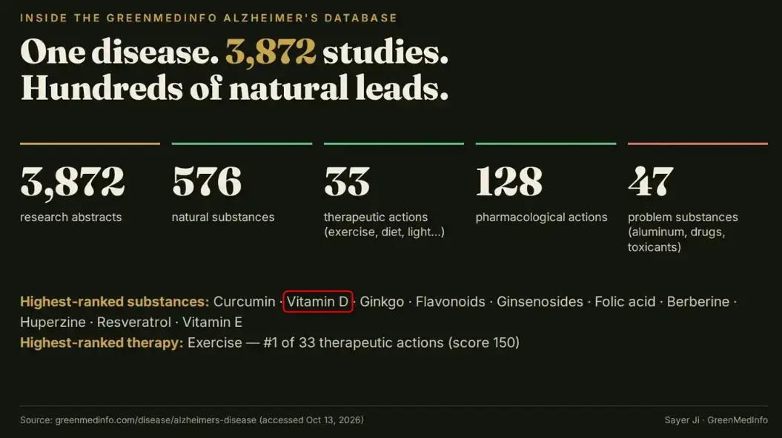782x438 pixels.
Task: Click the "pharmacological actions" label
Action: pos(542,217)
